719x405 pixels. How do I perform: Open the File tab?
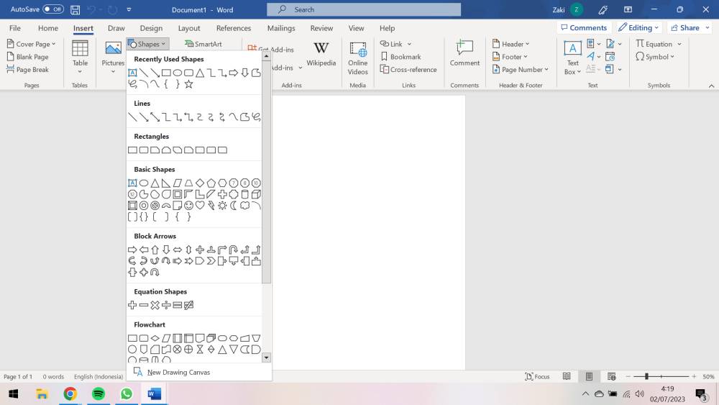[14, 28]
